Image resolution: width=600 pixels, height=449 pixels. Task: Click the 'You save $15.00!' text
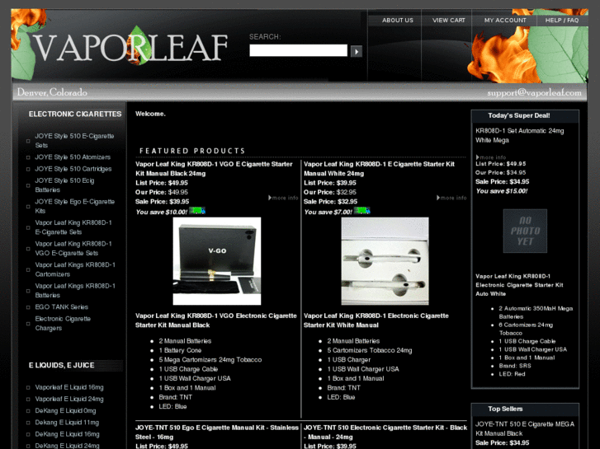coord(502,191)
